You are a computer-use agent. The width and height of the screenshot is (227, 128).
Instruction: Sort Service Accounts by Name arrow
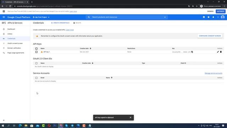pyautogui.click(x=112, y=78)
